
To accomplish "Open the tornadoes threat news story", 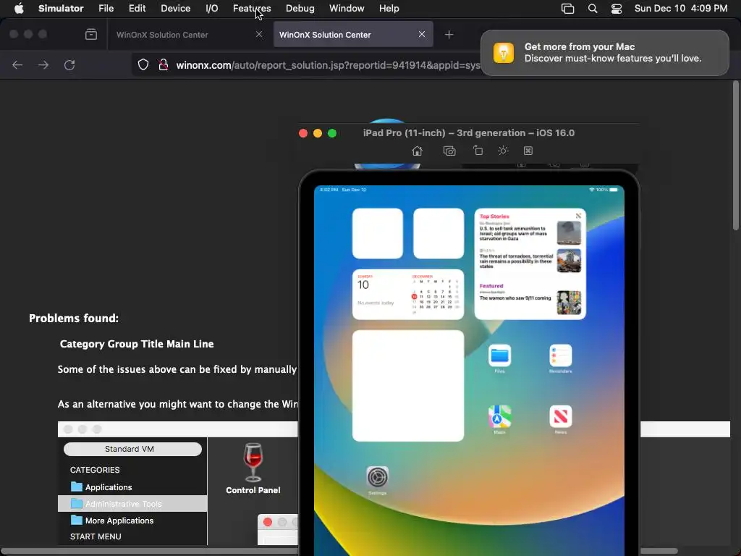I will point(530,261).
